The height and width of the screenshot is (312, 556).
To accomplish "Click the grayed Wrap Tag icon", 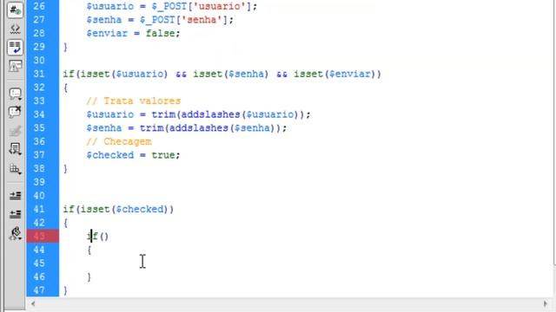I will [x=15, y=131].
